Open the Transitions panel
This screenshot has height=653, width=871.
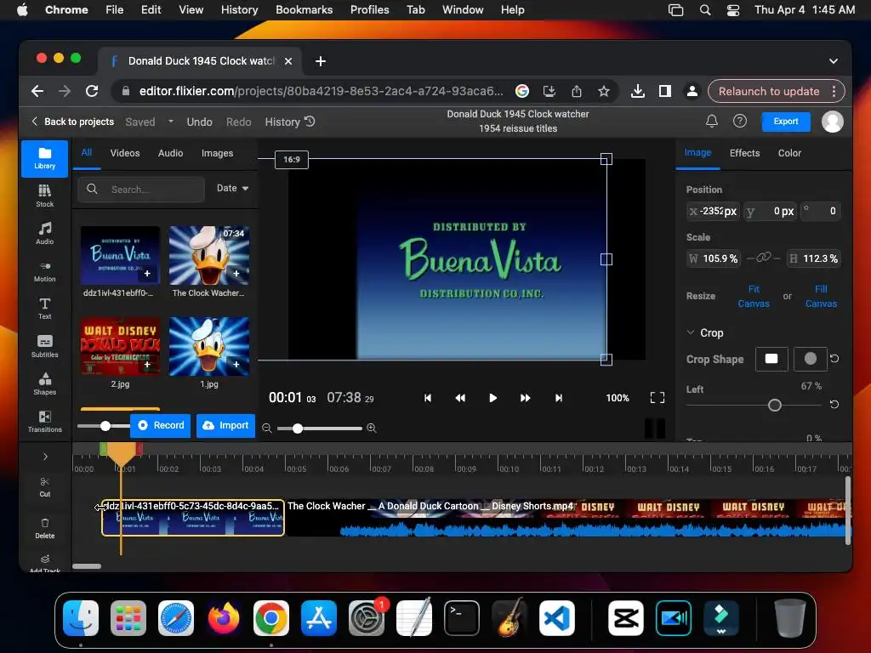click(44, 421)
